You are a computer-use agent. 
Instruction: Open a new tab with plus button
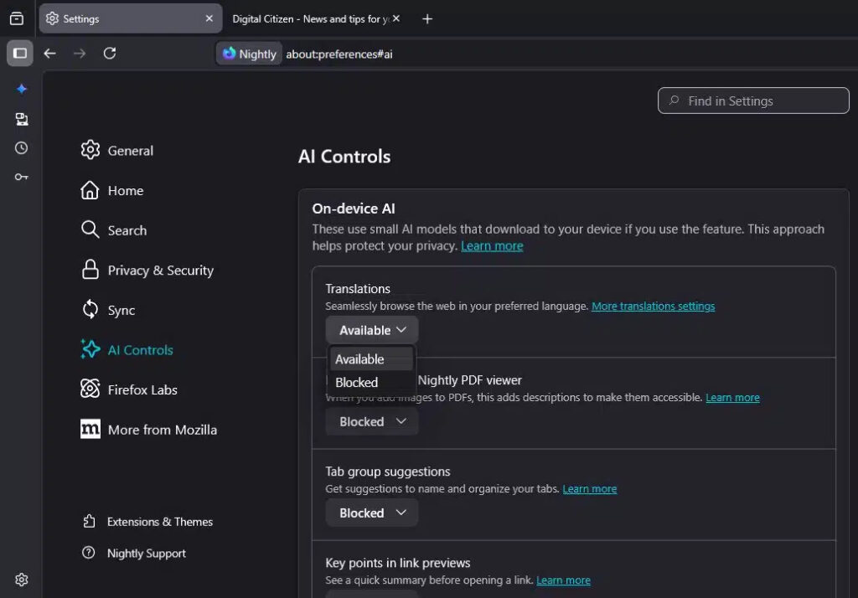click(427, 18)
